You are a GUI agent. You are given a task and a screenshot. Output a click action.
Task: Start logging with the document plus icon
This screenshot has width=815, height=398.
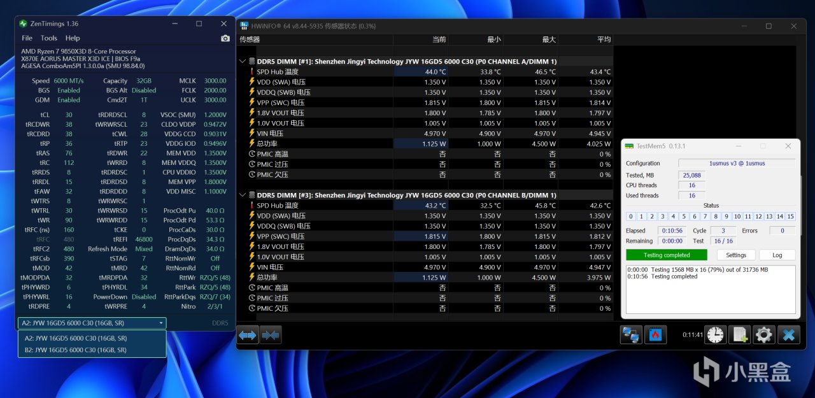click(x=740, y=335)
